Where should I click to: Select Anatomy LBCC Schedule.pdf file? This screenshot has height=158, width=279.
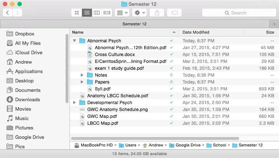click(x=118, y=96)
